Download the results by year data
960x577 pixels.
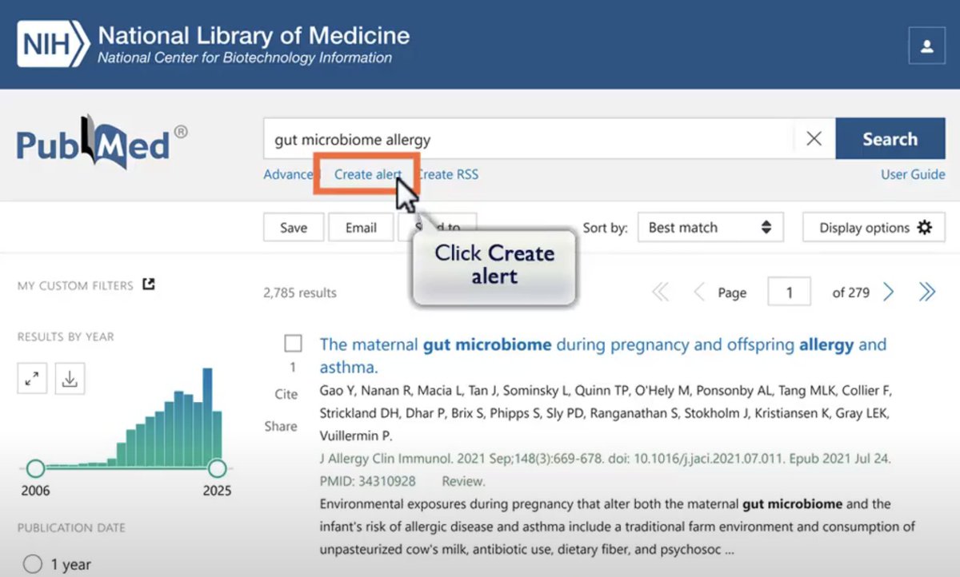coord(70,379)
